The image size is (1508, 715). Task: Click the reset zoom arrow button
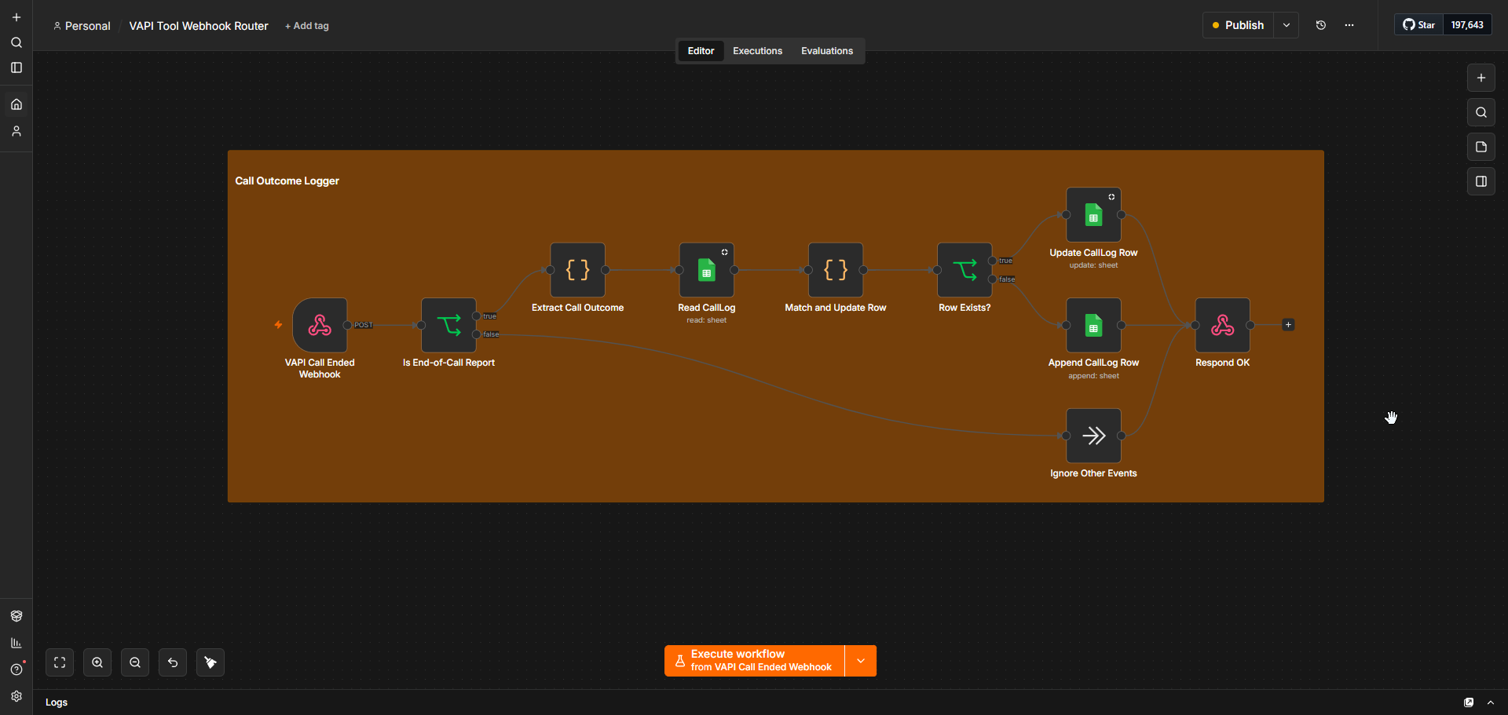click(173, 662)
